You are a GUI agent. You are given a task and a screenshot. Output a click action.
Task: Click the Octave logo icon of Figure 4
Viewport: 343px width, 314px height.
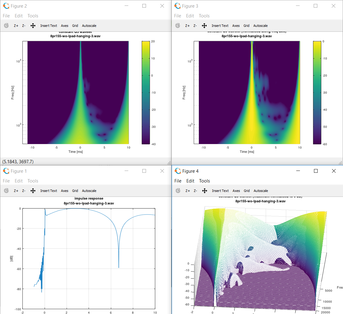(x=178, y=171)
